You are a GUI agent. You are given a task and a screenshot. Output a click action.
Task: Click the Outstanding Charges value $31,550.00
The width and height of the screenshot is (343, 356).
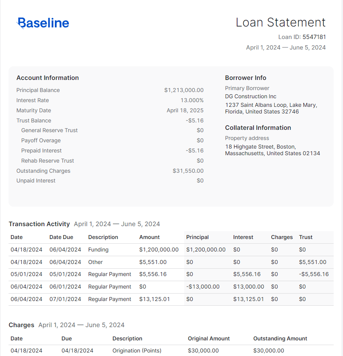click(x=188, y=171)
